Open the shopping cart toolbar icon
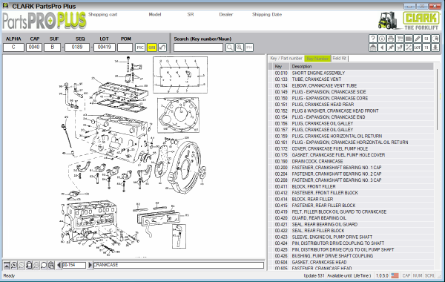Image resolution: width=445 pixels, height=282 pixels. tap(400, 39)
